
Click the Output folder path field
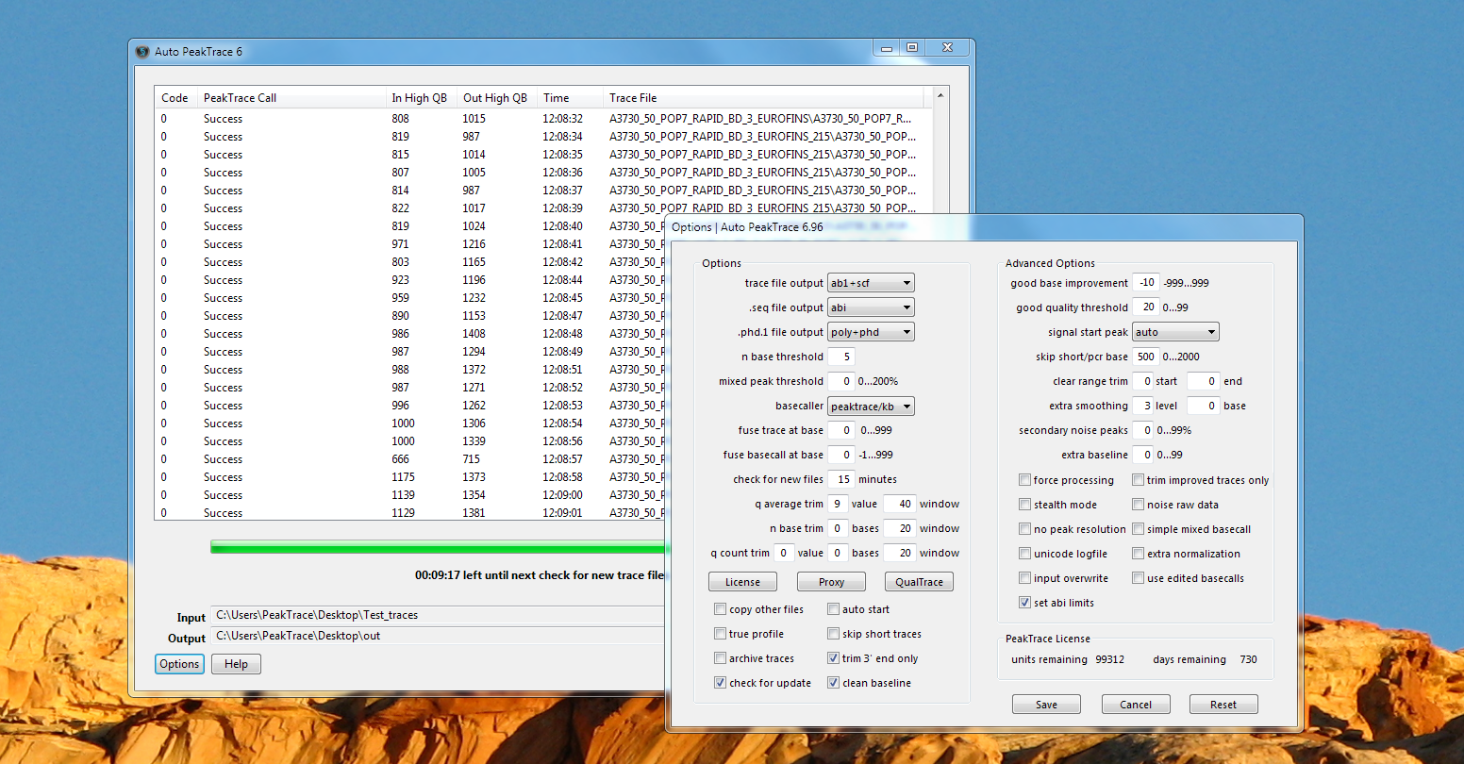[x=438, y=636]
